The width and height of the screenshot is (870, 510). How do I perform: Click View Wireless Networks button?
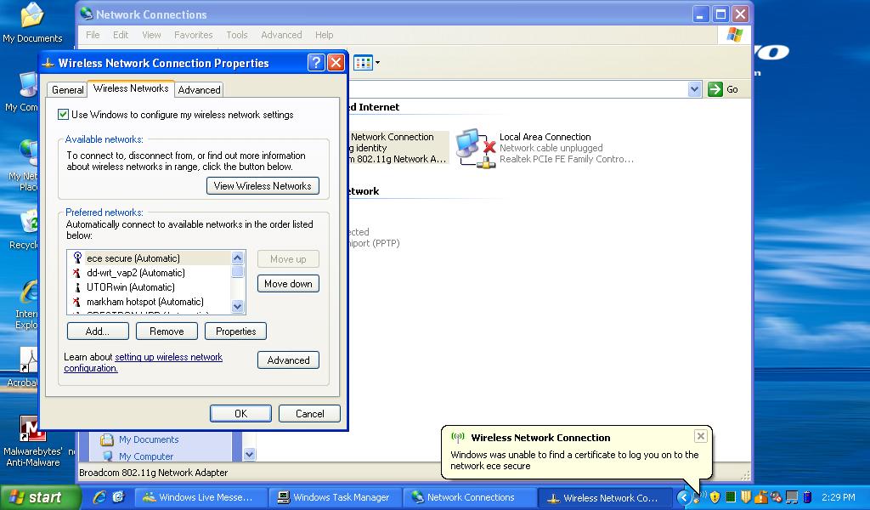coord(263,186)
